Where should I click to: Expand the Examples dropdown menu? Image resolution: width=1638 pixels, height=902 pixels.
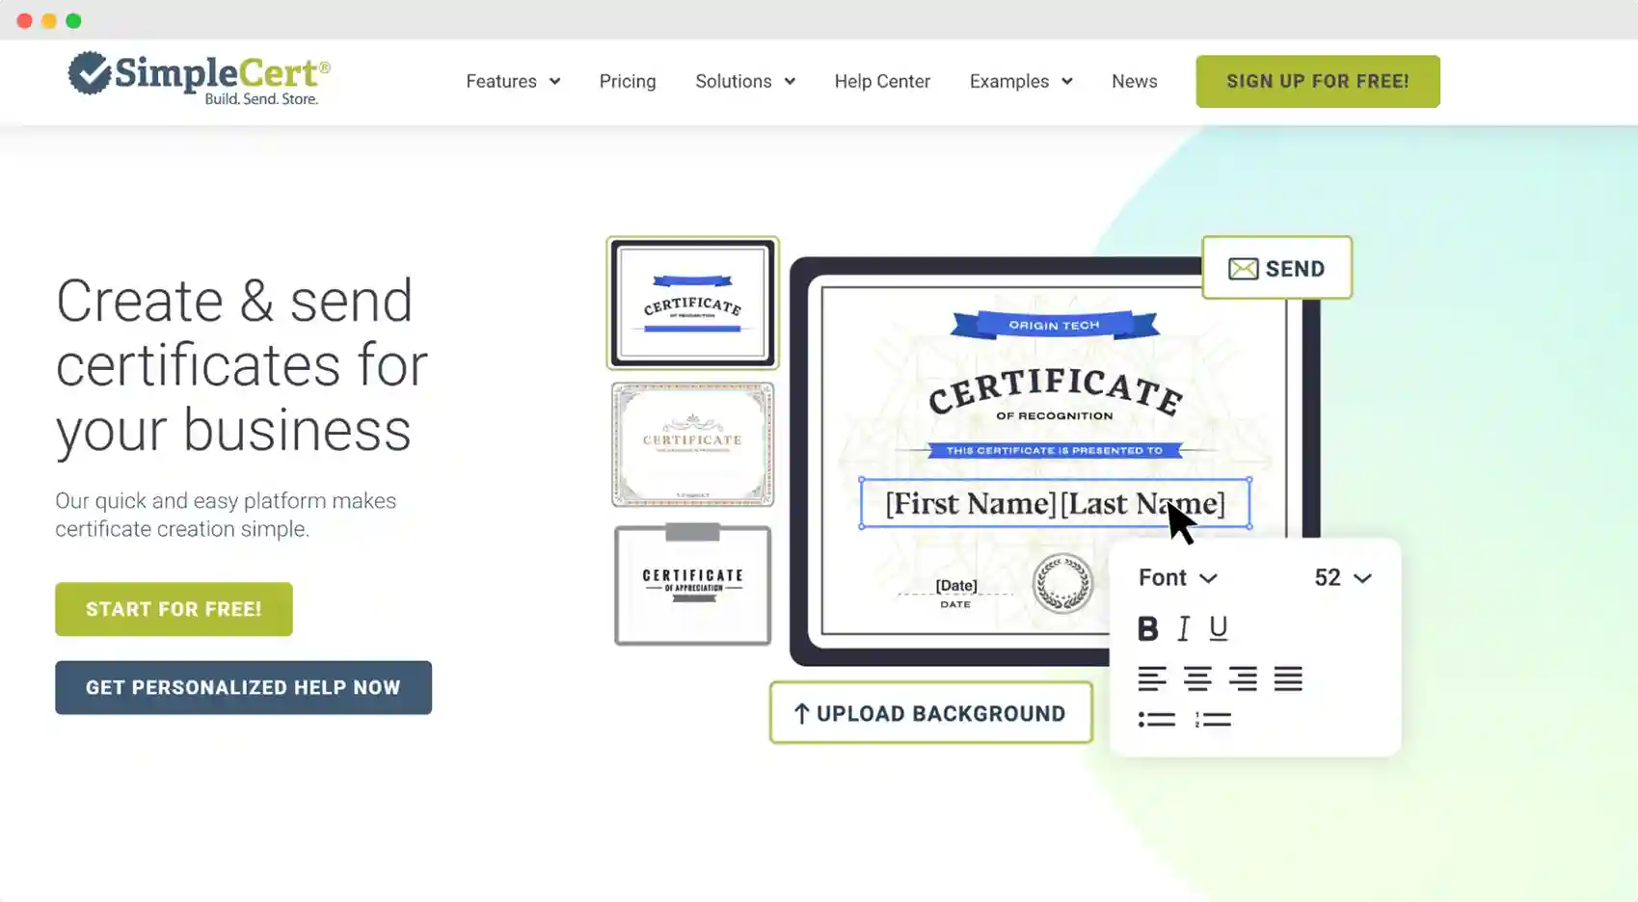point(1021,82)
